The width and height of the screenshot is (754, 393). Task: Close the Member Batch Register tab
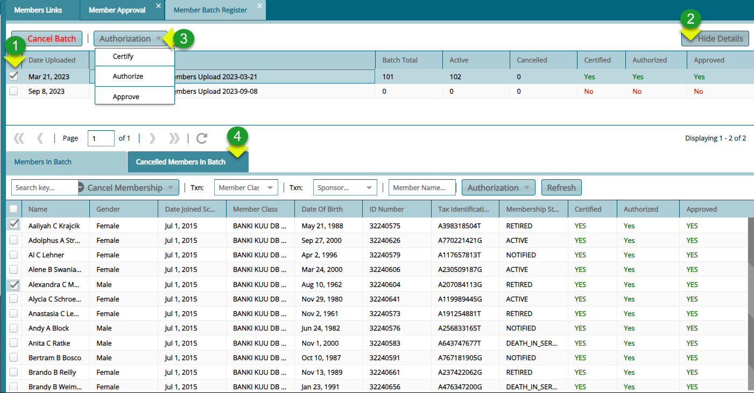pyautogui.click(x=259, y=6)
